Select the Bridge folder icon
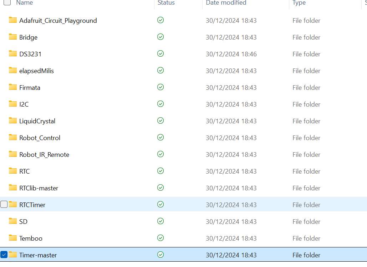 pos(12,37)
